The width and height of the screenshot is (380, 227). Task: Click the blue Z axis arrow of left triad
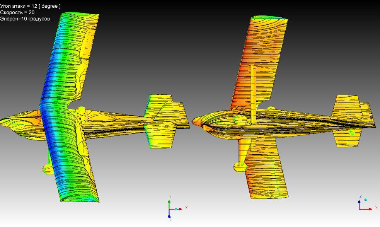[169, 216]
